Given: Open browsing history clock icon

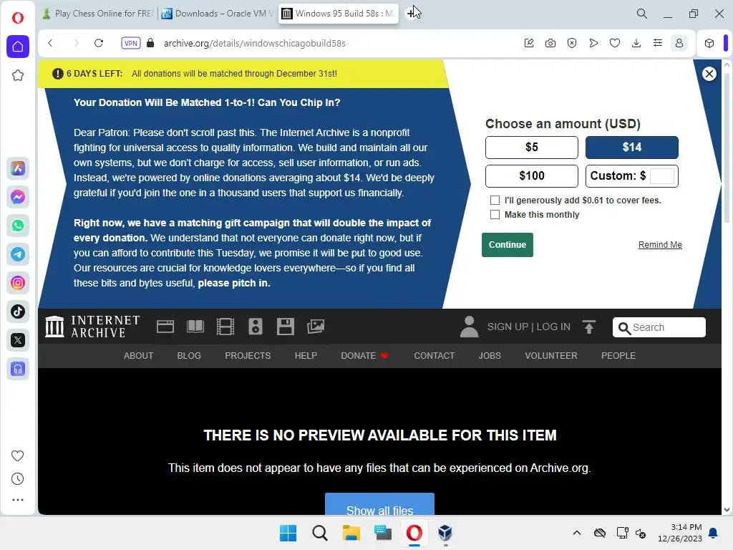Looking at the screenshot, I should pos(17,478).
